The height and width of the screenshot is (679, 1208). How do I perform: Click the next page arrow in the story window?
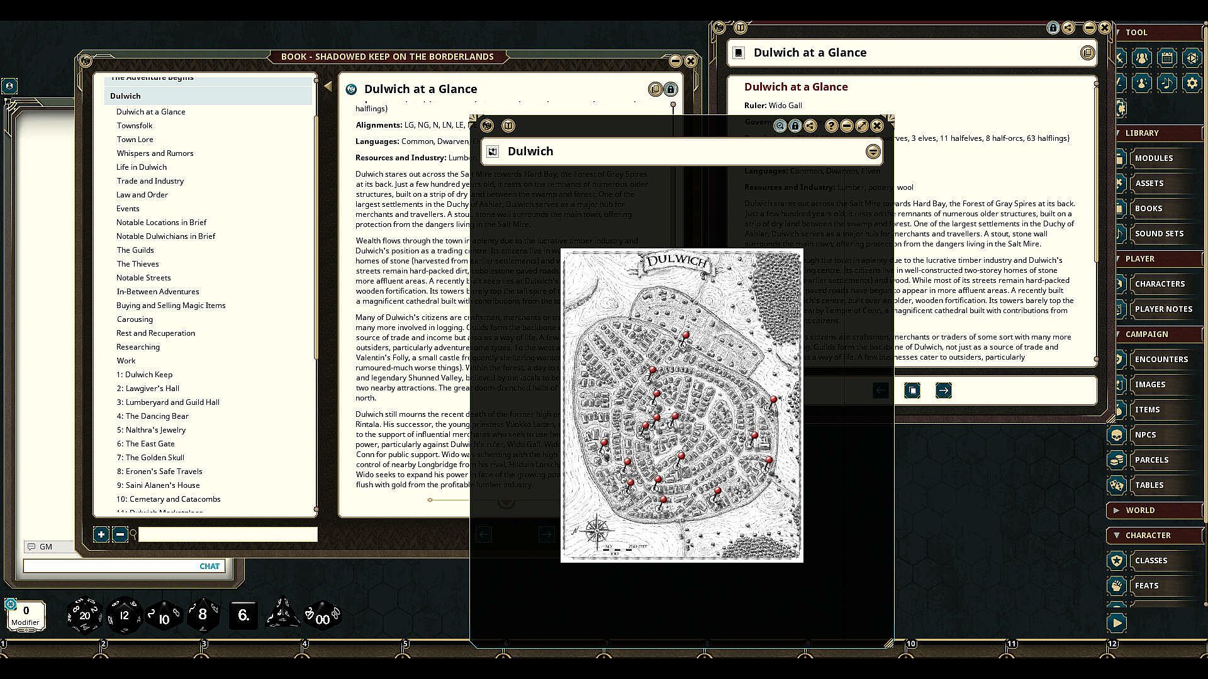[x=943, y=390]
